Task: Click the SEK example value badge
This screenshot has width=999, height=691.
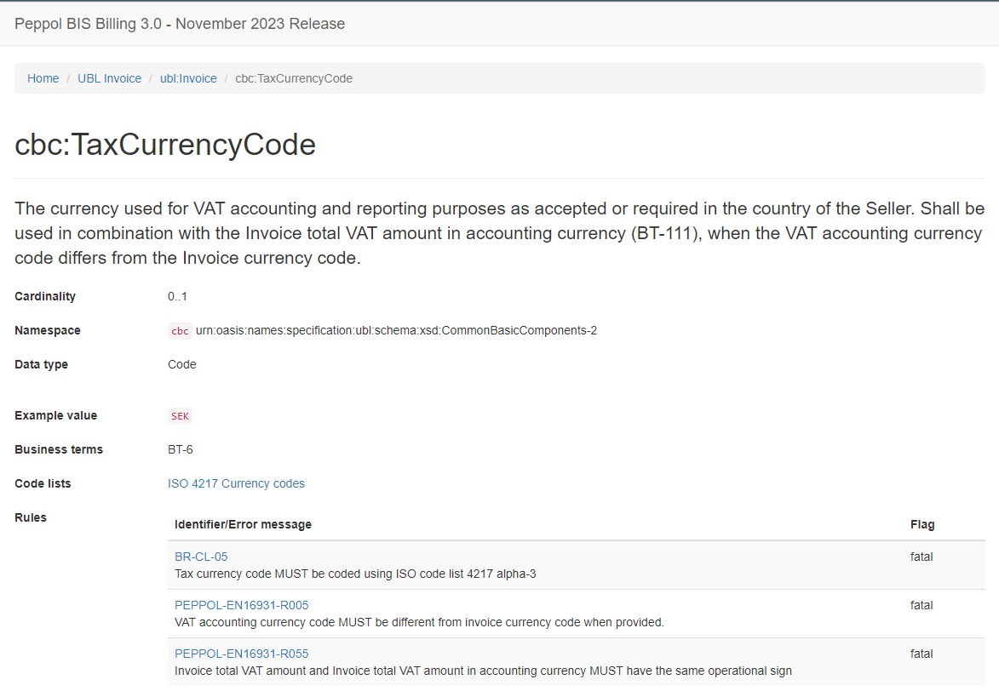Action: (180, 416)
